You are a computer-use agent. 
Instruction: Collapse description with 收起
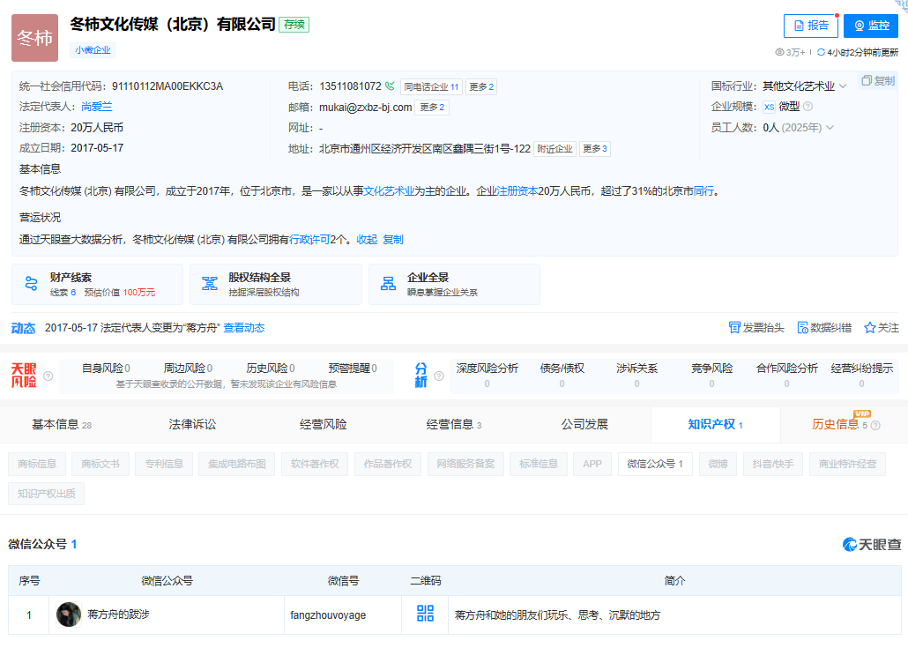[367, 239]
